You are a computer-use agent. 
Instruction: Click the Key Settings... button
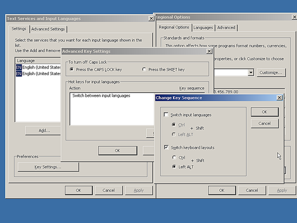[48, 167]
